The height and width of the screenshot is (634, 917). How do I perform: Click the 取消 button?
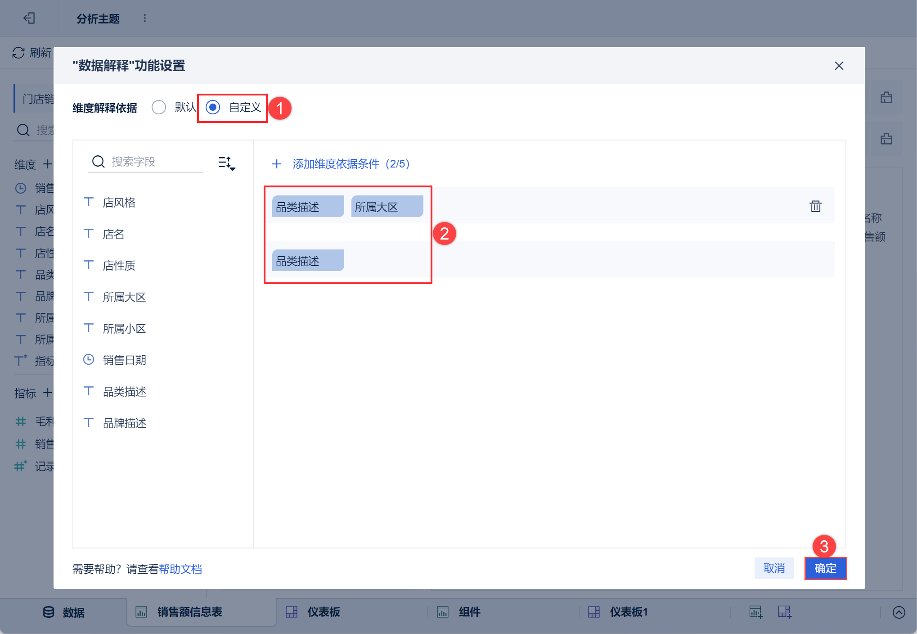pyautogui.click(x=774, y=568)
